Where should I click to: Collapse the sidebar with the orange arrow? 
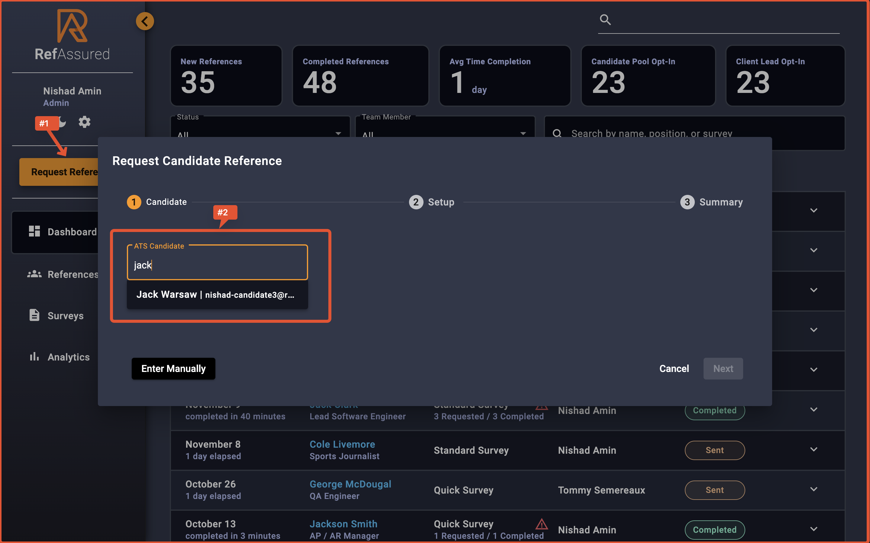point(145,21)
